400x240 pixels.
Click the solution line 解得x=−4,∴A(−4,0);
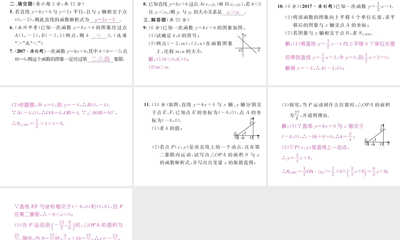click(x=315, y=68)
